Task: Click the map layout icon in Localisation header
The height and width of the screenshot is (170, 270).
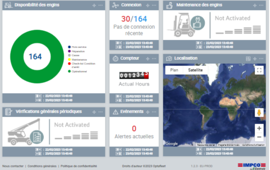Action: (248, 59)
